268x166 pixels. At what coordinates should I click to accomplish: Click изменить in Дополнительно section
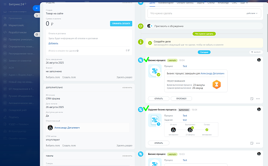click(127, 87)
